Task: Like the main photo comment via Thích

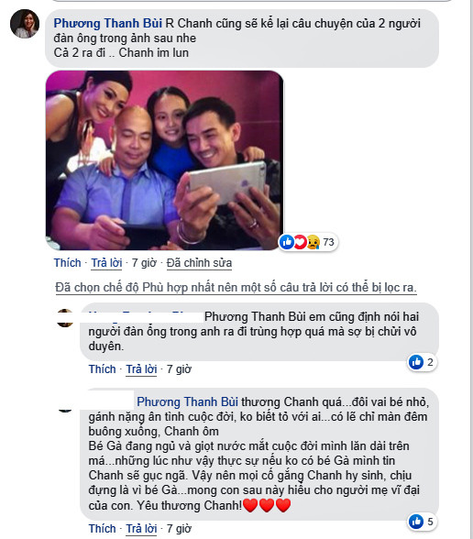Action: pos(67,262)
